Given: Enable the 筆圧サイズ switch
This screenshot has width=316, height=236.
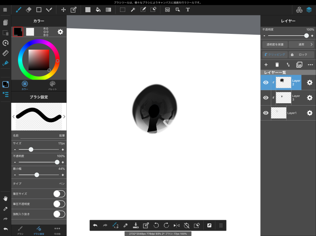Looking at the screenshot, I should tap(59, 194).
